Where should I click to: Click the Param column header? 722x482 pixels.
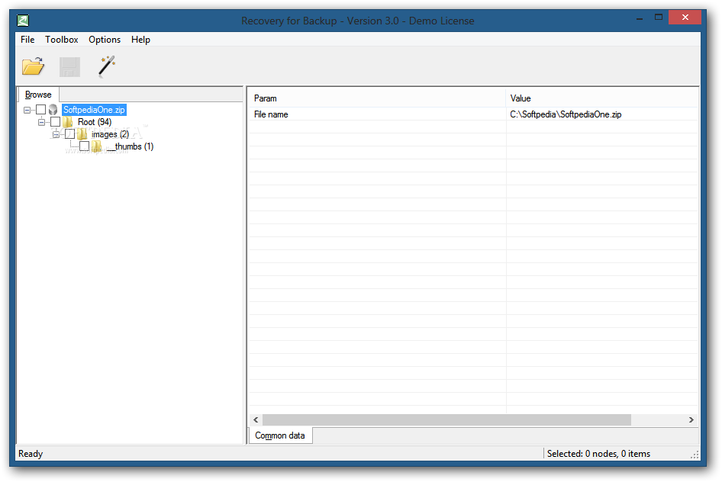click(x=378, y=98)
